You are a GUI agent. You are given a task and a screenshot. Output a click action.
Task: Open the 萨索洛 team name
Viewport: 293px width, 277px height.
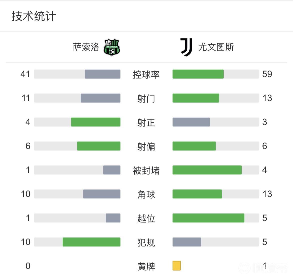[x=86, y=47]
